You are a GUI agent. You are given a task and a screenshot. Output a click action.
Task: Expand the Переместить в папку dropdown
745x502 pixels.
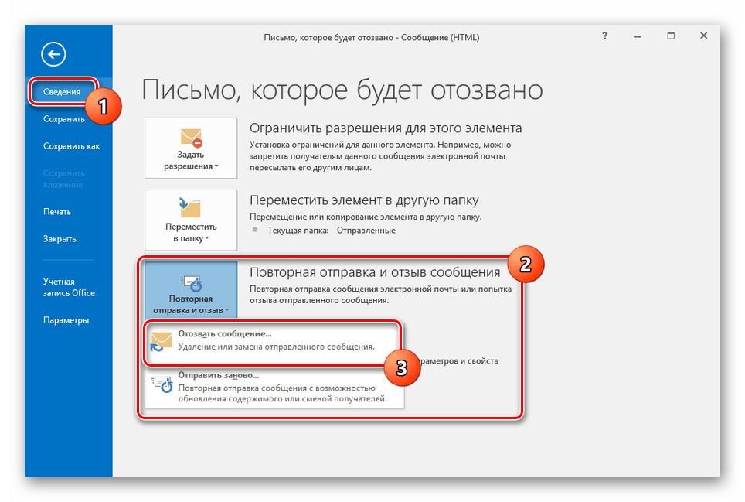190,232
